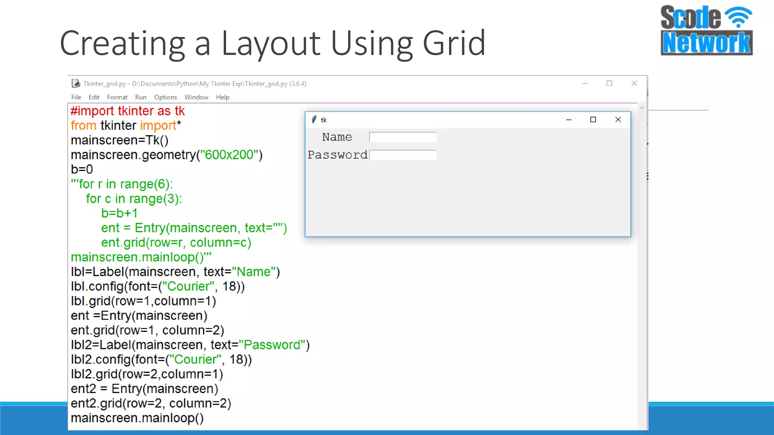Click the line 'for c in range(3):'
Viewport: 774px width, 435px height.
coord(134,199)
